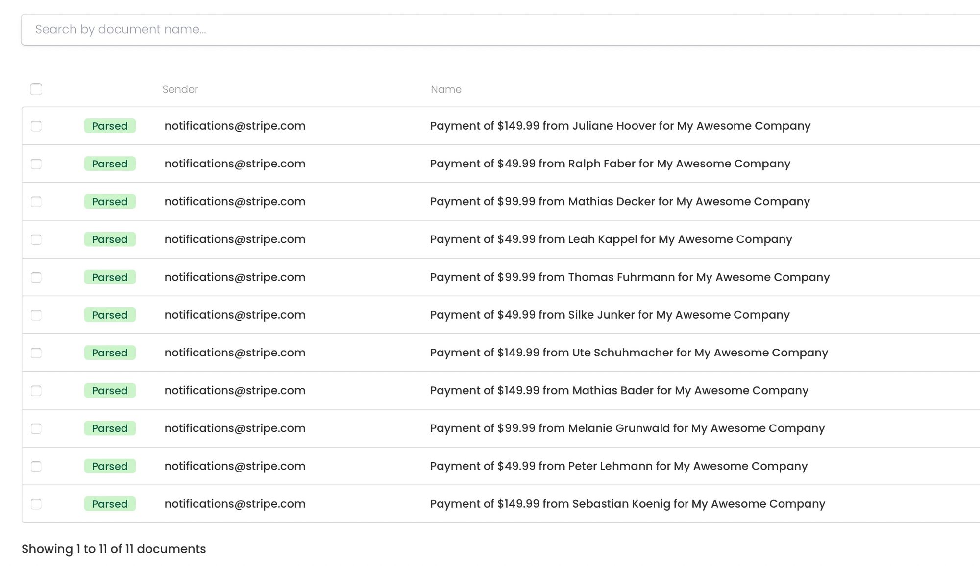Image resolution: width=980 pixels, height=566 pixels.
Task: Check the Leah Kappel payment row
Action: pos(36,239)
